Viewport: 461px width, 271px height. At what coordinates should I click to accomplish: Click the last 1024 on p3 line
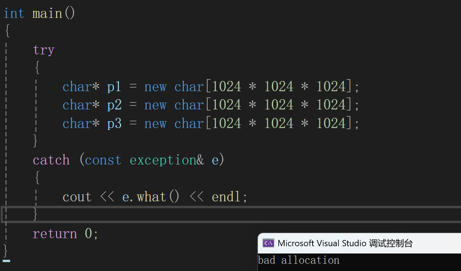[x=331, y=124]
